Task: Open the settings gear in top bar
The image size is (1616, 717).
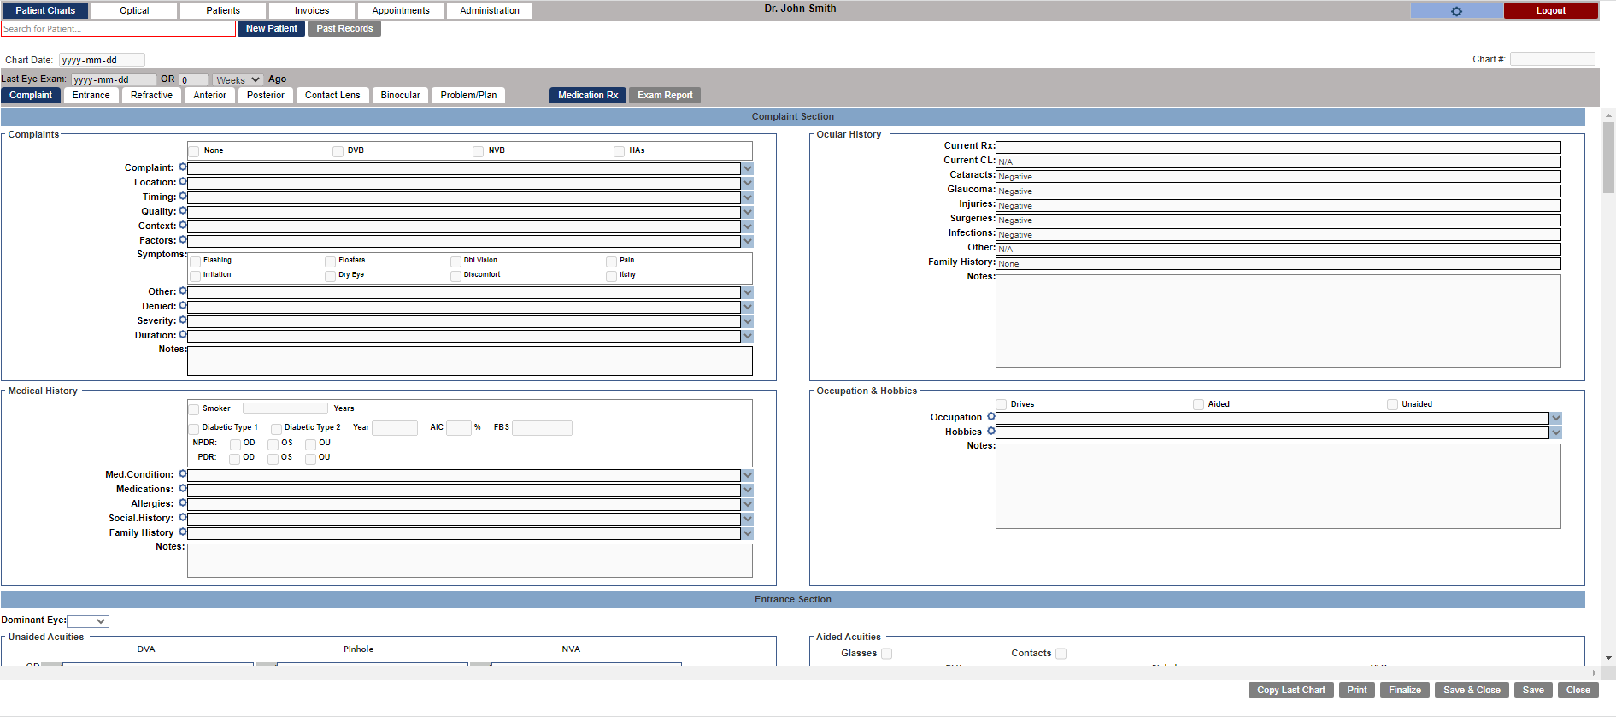Action: tap(1456, 11)
